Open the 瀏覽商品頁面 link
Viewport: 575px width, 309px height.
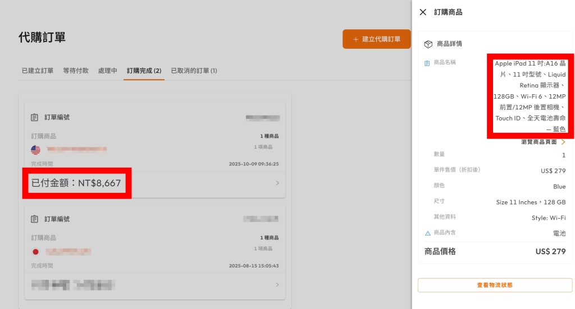tap(542, 142)
